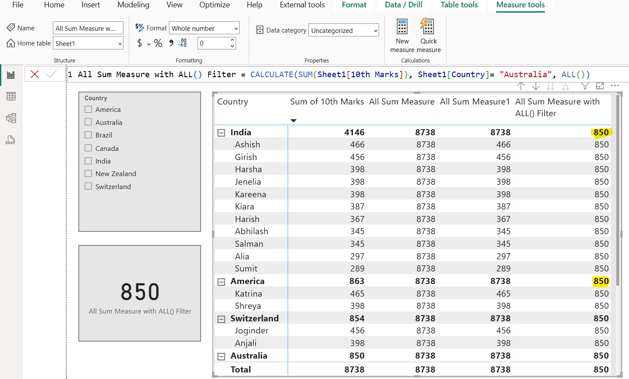Image resolution: width=629 pixels, height=379 pixels.
Task: Switch to the Table view icon
Action: click(x=11, y=96)
